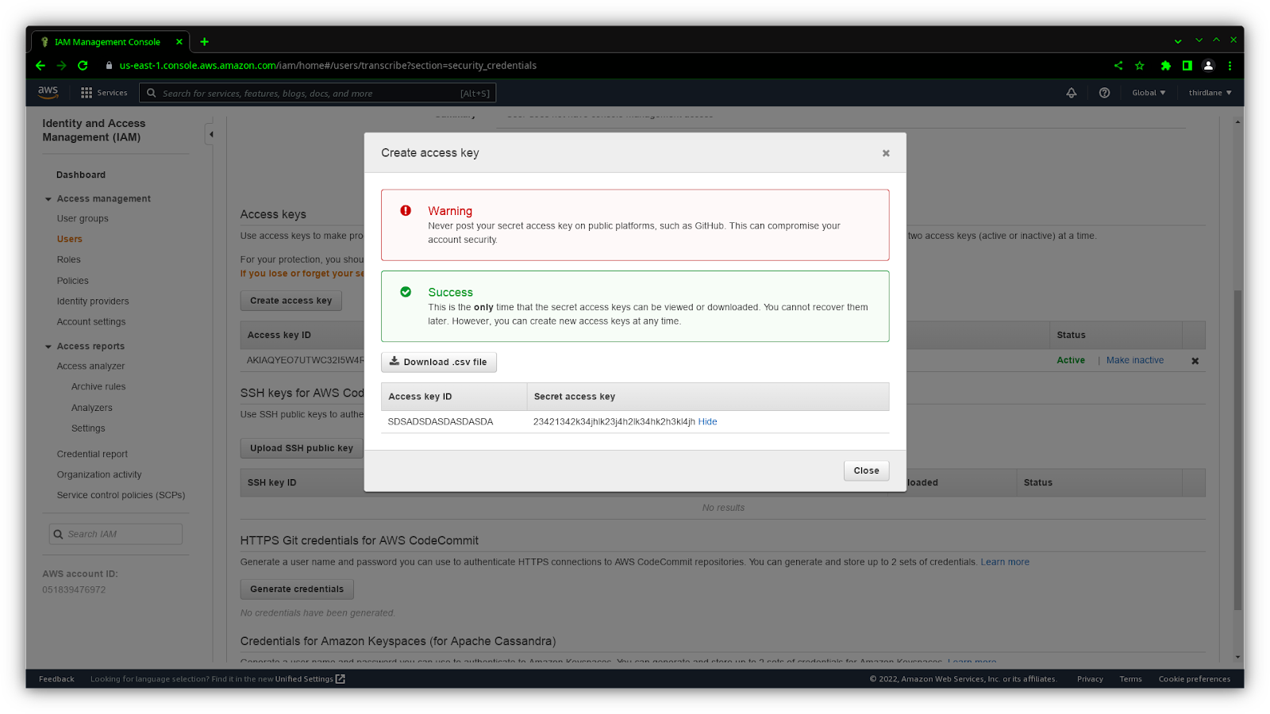Open Credential report

click(92, 455)
